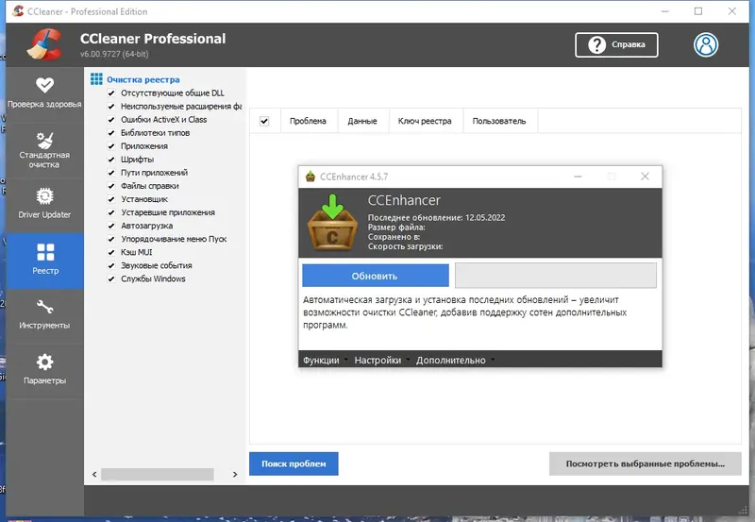This screenshot has width=755, height=522.
Task: Click the 'Проблема' column header
Action: coord(308,121)
